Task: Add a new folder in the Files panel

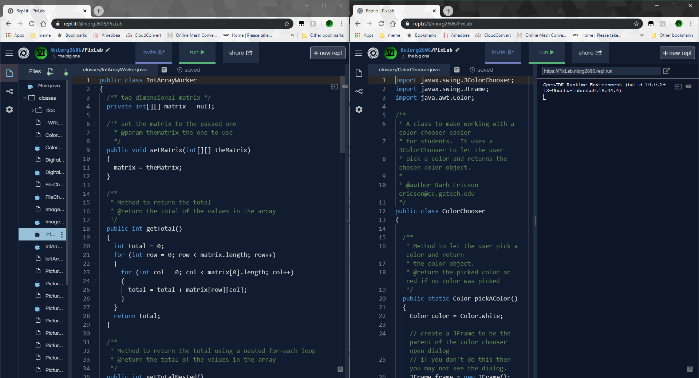Action: point(66,72)
